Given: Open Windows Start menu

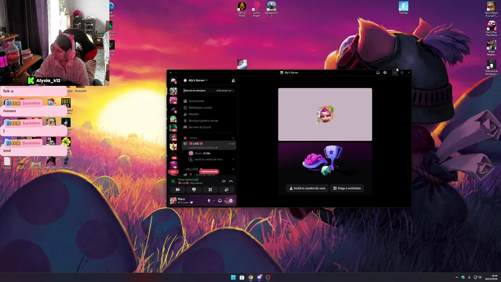Looking at the screenshot, I should (233, 277).
